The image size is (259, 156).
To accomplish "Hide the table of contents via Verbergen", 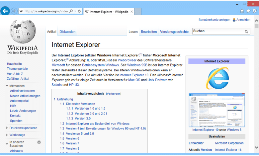I will click(114, 94).
